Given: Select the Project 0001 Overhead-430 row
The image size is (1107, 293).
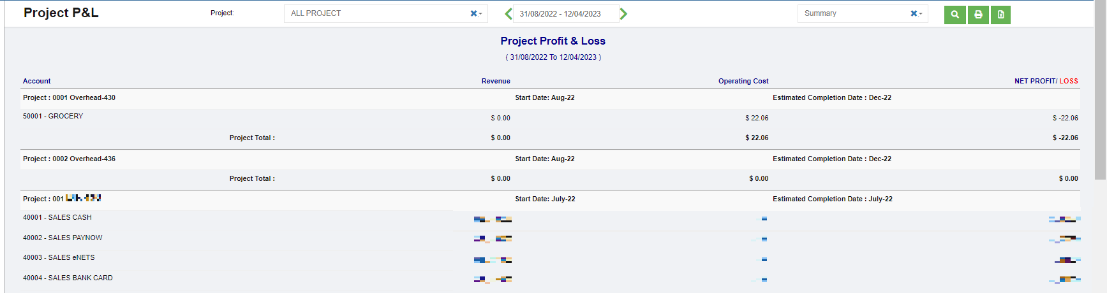Looking at the screenshot, I should click(70, 97).
